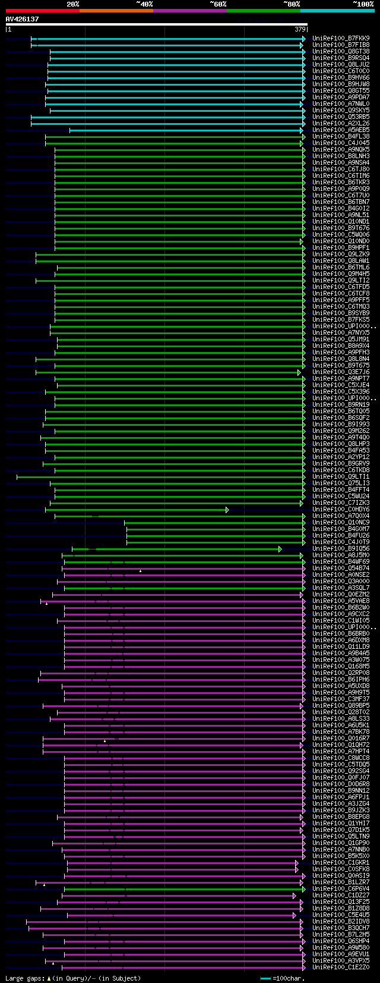Screen dimensions: 380x983
Task: Click the green alignment bar for UniRef100_A9NQK5
Action: coord(180,150)
